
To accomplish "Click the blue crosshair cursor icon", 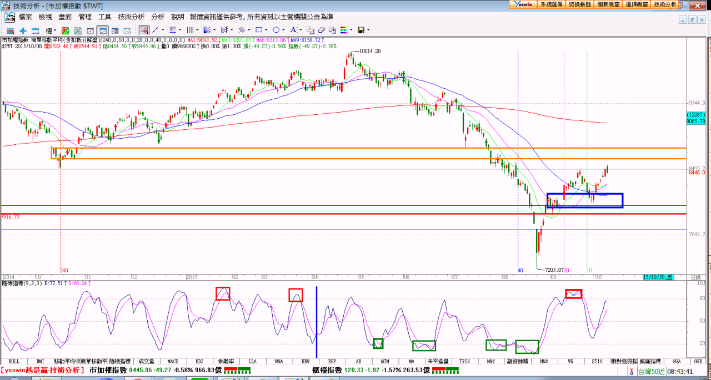I will pyautogui.click(x=23, y=30).
